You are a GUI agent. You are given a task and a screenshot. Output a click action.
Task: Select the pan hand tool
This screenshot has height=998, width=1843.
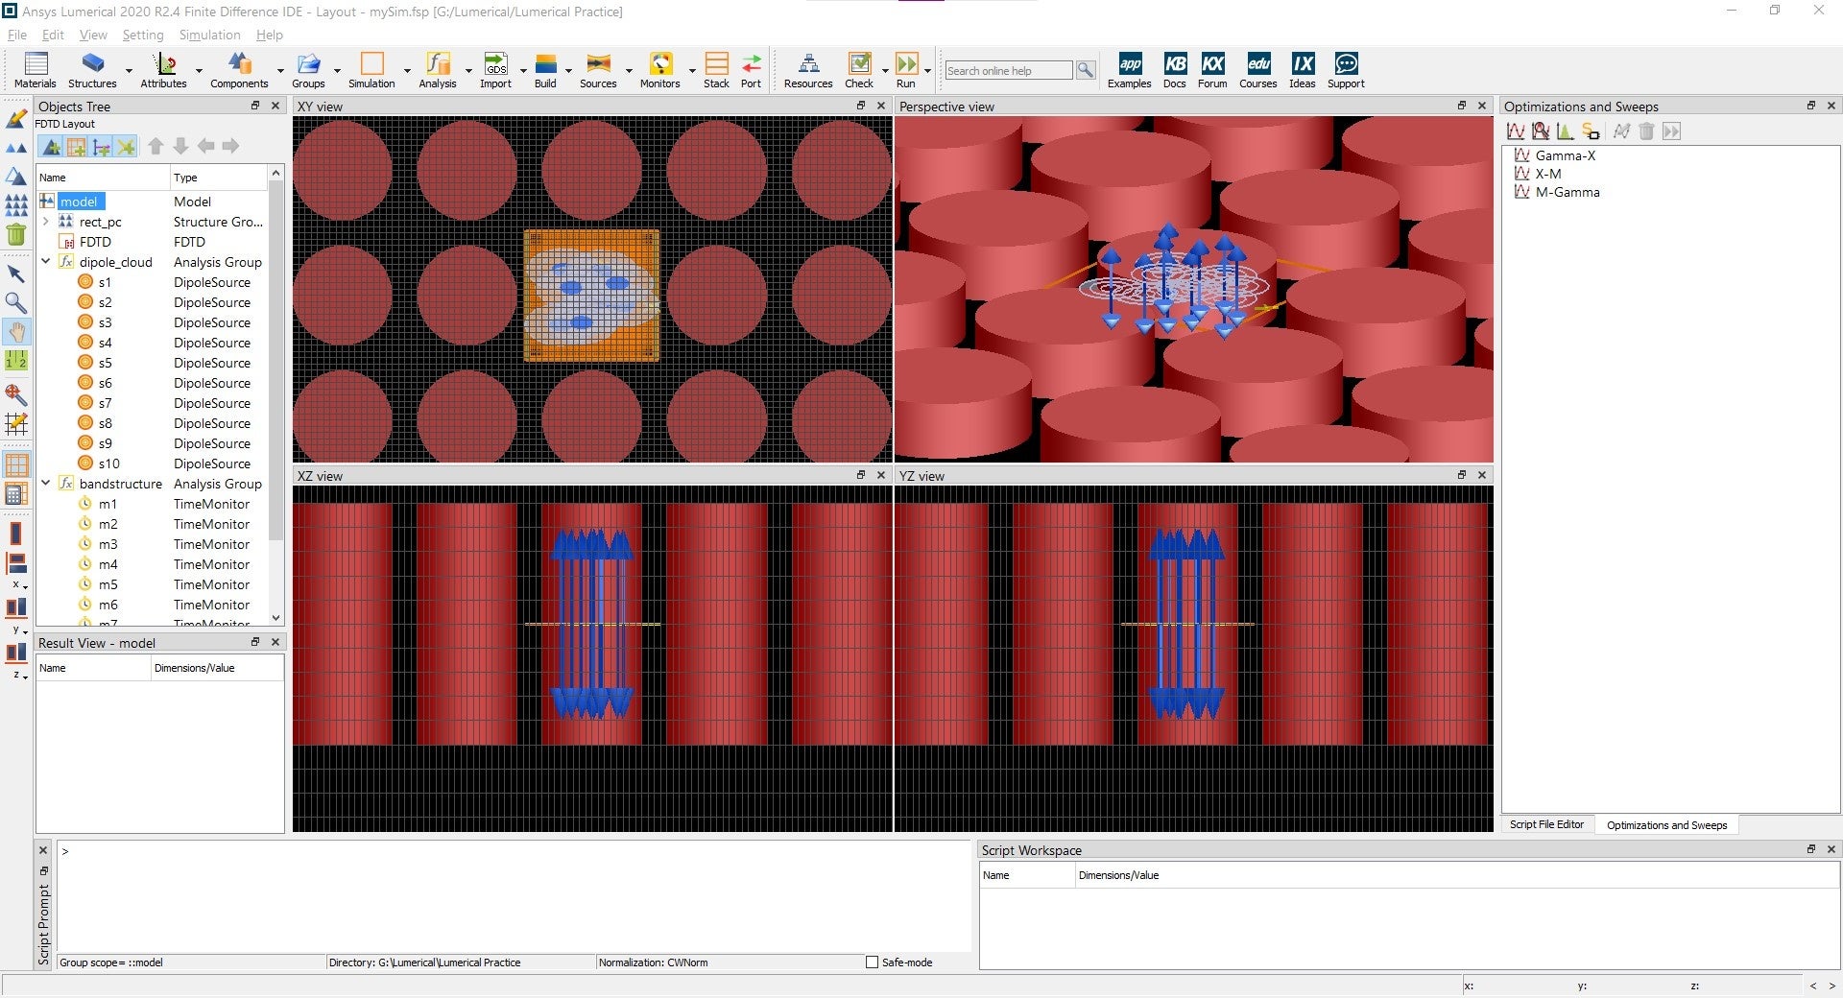click(x=17, y=332)
